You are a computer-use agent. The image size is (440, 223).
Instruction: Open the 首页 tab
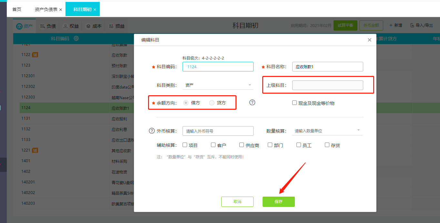point(17,9)
